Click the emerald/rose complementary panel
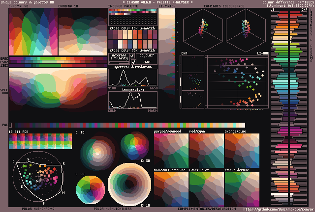 pos(242,188)
